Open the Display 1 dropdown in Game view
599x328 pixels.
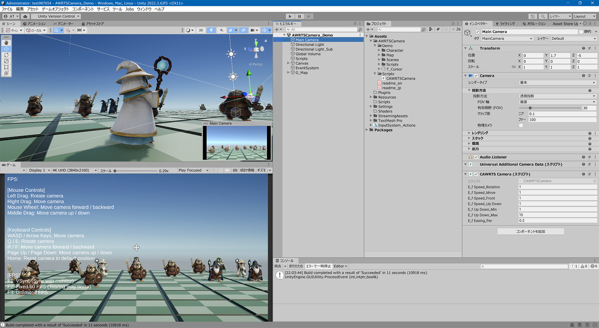(x=39, y=169)
